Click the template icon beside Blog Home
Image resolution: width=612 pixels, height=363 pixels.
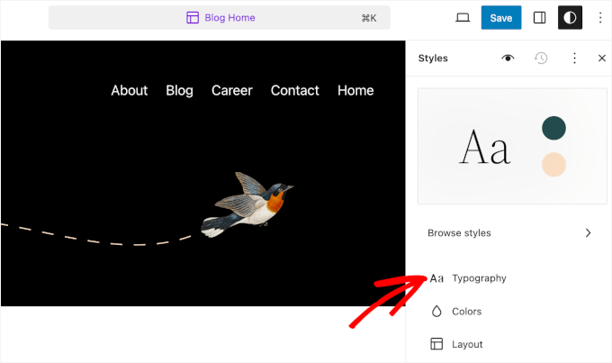click(192, 18)
